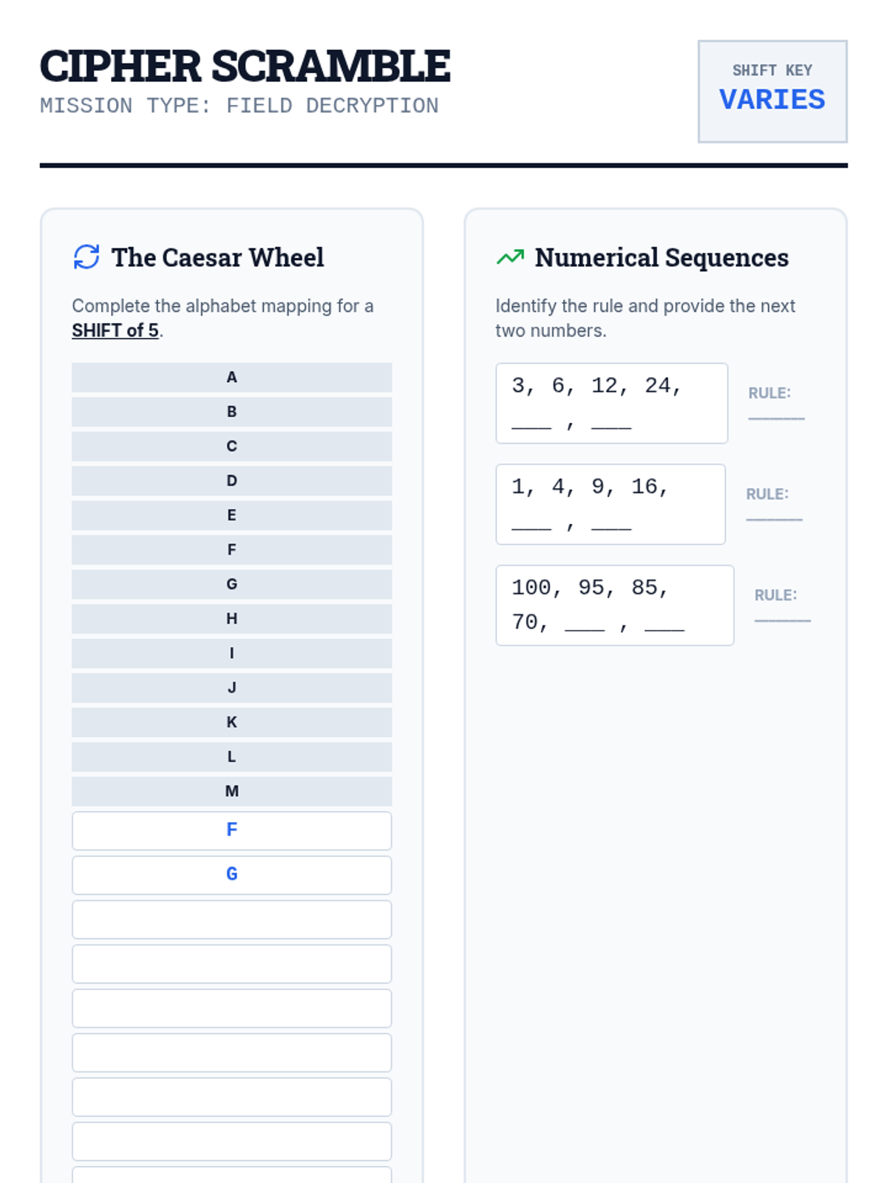887x1183 pixels.
Task: Click the underlined SHIFT of 5 text
Action: [x=115, y=331]
